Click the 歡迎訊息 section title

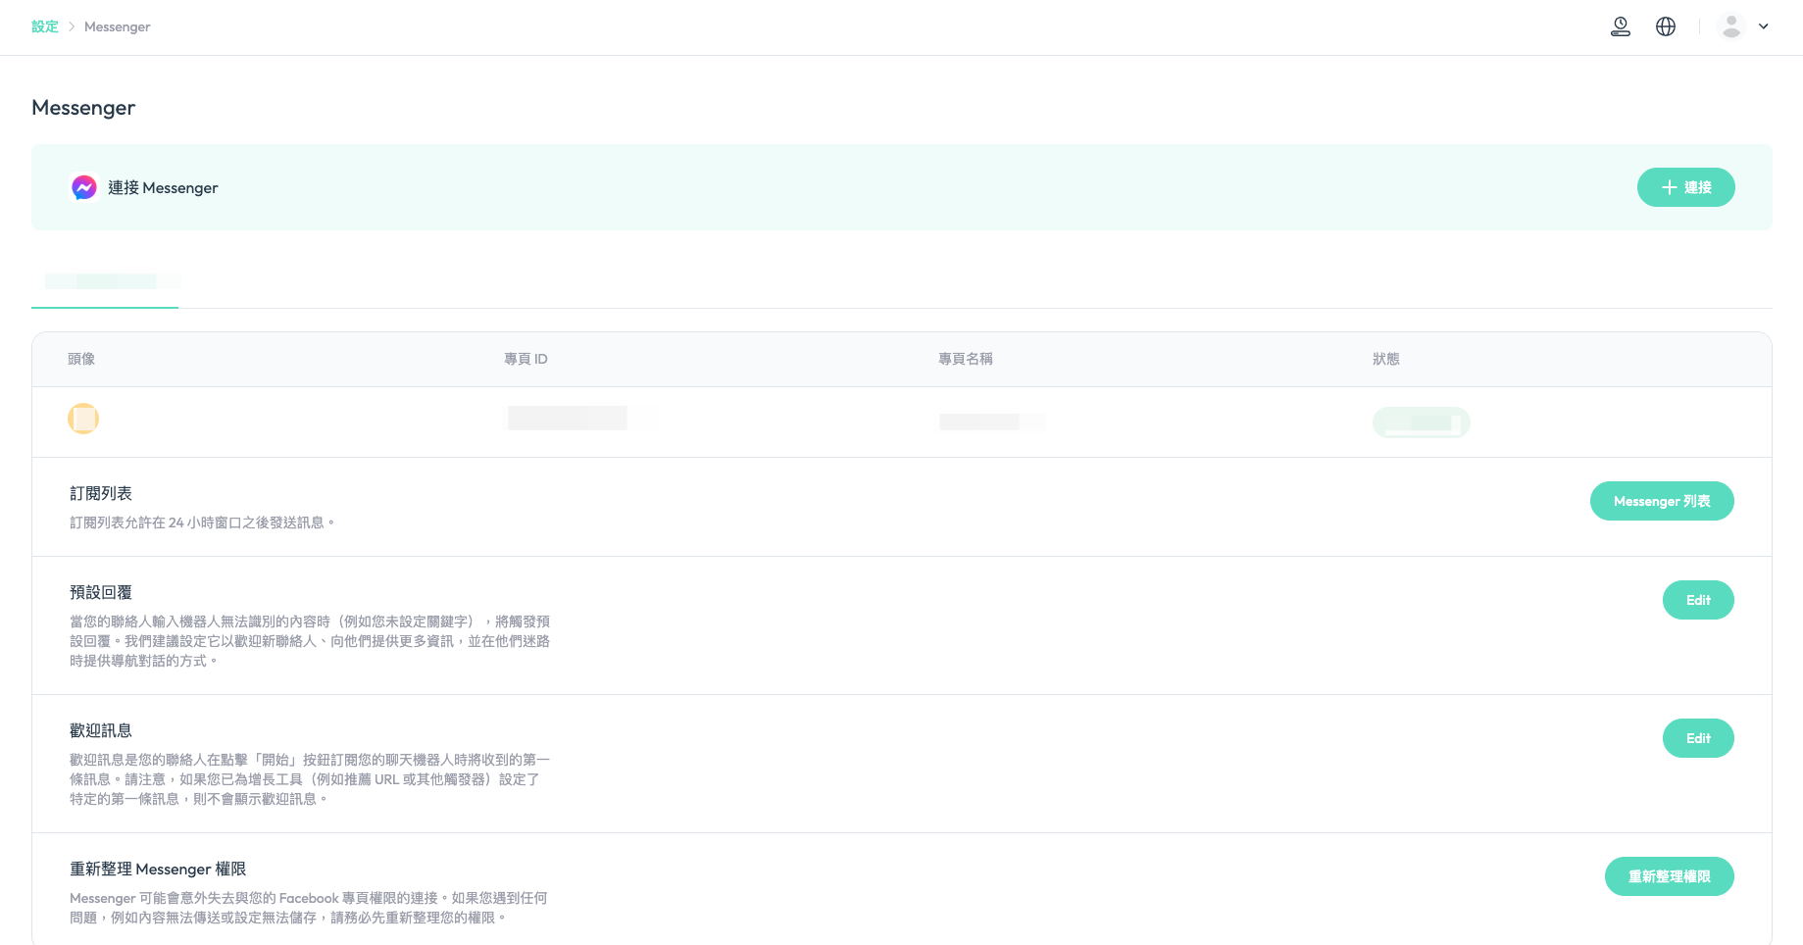click(x=101, y=730)
